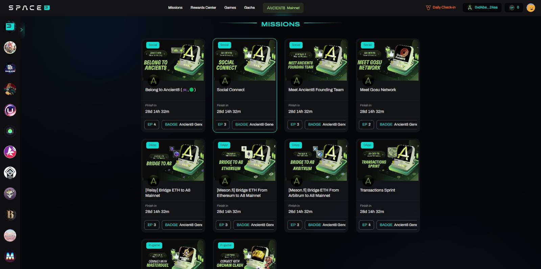Viewport: 541px width, 269px height.
Task: Select the green hexagon sidebar community
Action: point(10,131)
